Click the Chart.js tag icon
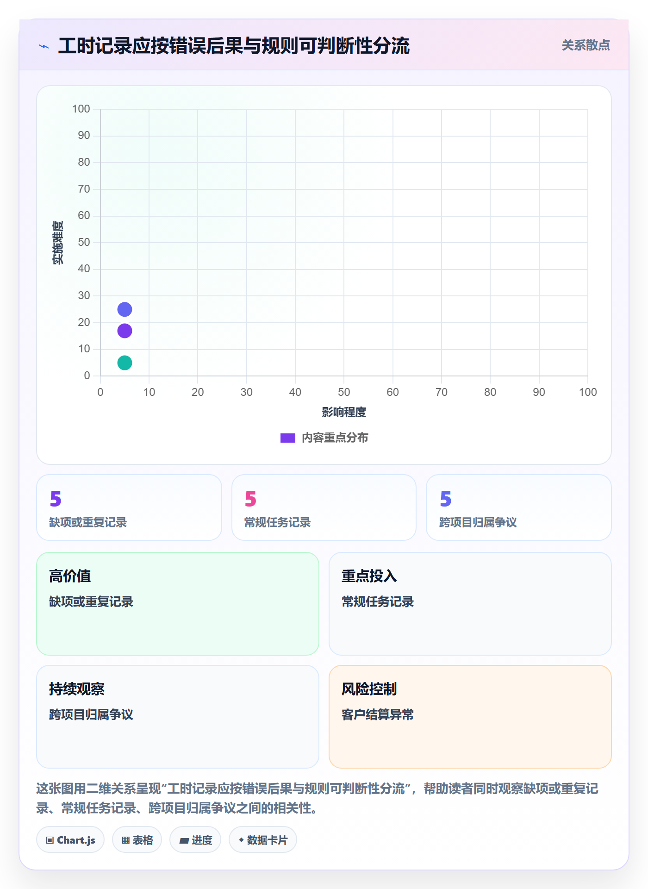The image size is (648, 889). 50,840
